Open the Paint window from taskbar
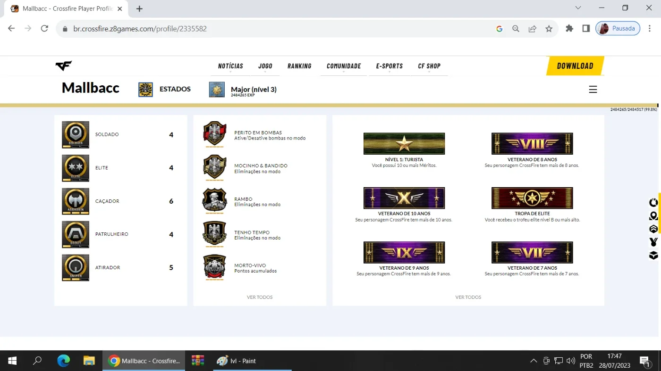This screenshot has height=371, width=661. [236, 361]
